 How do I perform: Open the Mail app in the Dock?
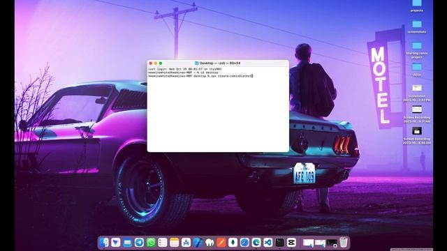point(127,243)
